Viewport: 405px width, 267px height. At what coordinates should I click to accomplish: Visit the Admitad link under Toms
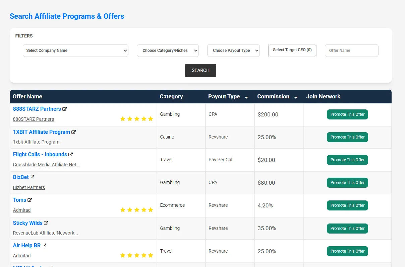click(22, 210)
